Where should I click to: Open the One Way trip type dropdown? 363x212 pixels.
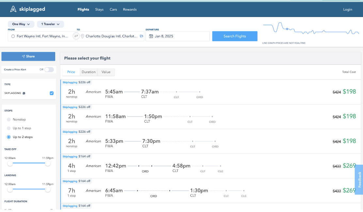tap(21, 24)
